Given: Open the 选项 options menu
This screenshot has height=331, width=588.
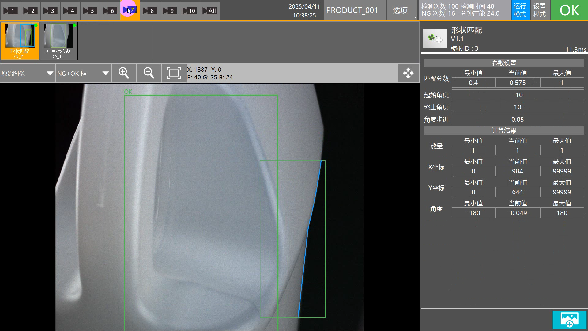Looking at the screenshot, I should coord(401,10).
